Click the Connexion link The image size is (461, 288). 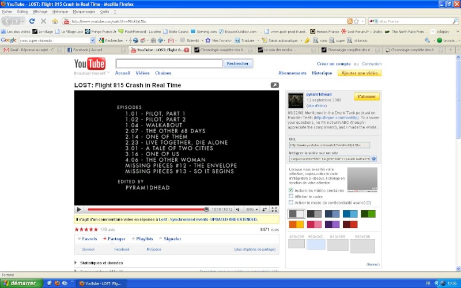tap(372, 64)
